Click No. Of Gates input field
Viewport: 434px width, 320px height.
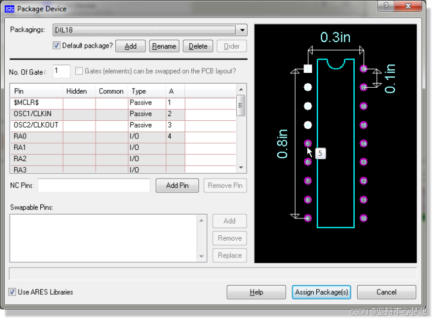pos(61,71)
